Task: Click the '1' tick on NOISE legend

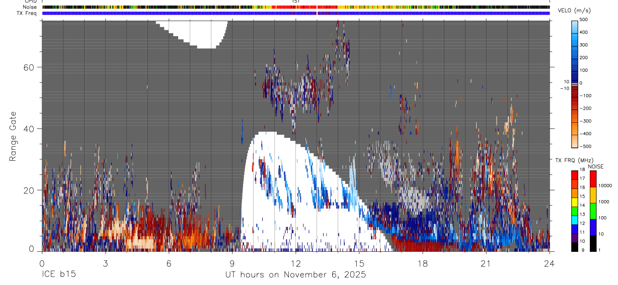Action: [600, 250]
